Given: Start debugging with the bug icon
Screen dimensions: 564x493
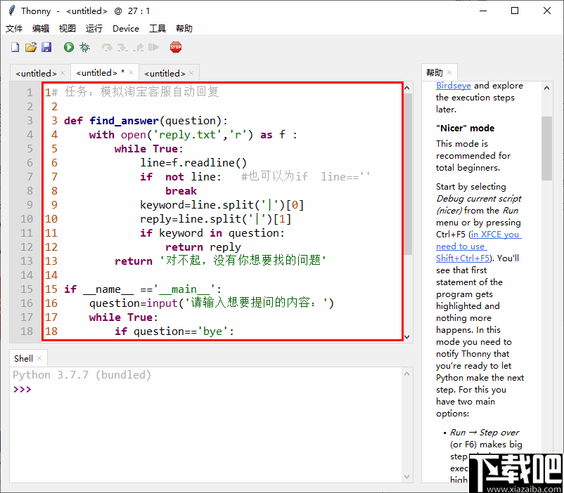Looking at the screenshot, I should coord(84,47).
